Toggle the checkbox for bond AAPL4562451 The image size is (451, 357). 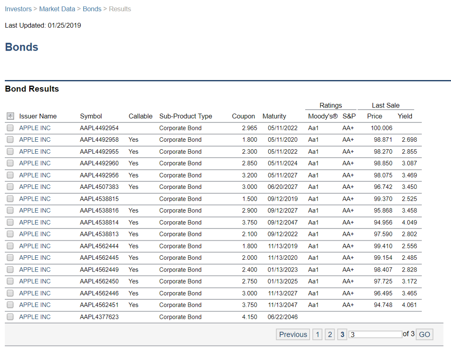(10, 305)
